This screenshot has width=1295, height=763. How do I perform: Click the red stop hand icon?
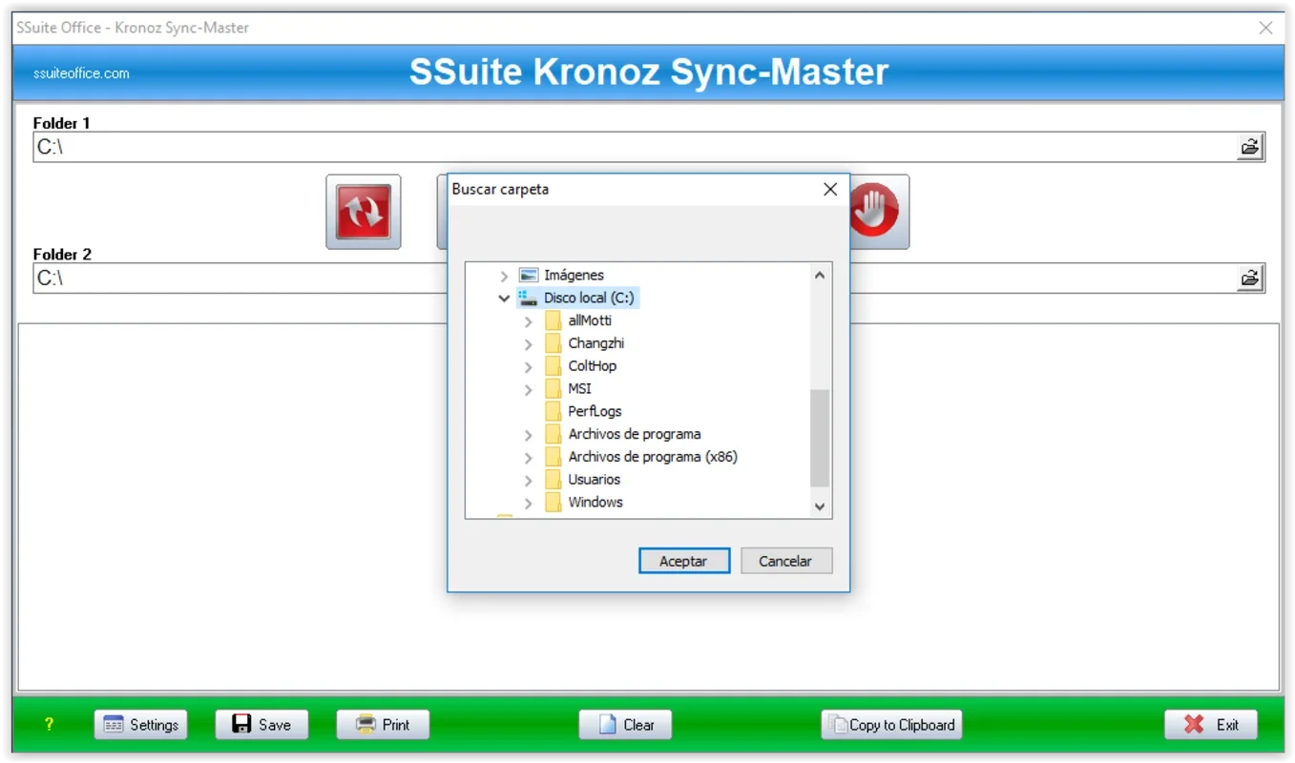tap(875, 212)
